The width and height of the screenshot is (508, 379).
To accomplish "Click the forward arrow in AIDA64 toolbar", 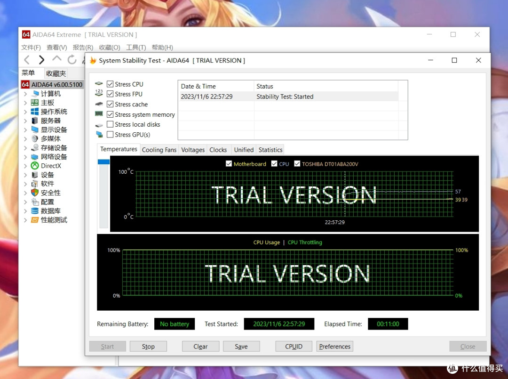I will [41, 60].
